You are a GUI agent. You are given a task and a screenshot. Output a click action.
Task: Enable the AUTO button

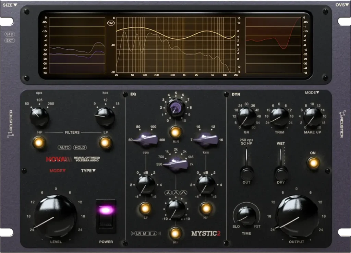coord(64,147)
